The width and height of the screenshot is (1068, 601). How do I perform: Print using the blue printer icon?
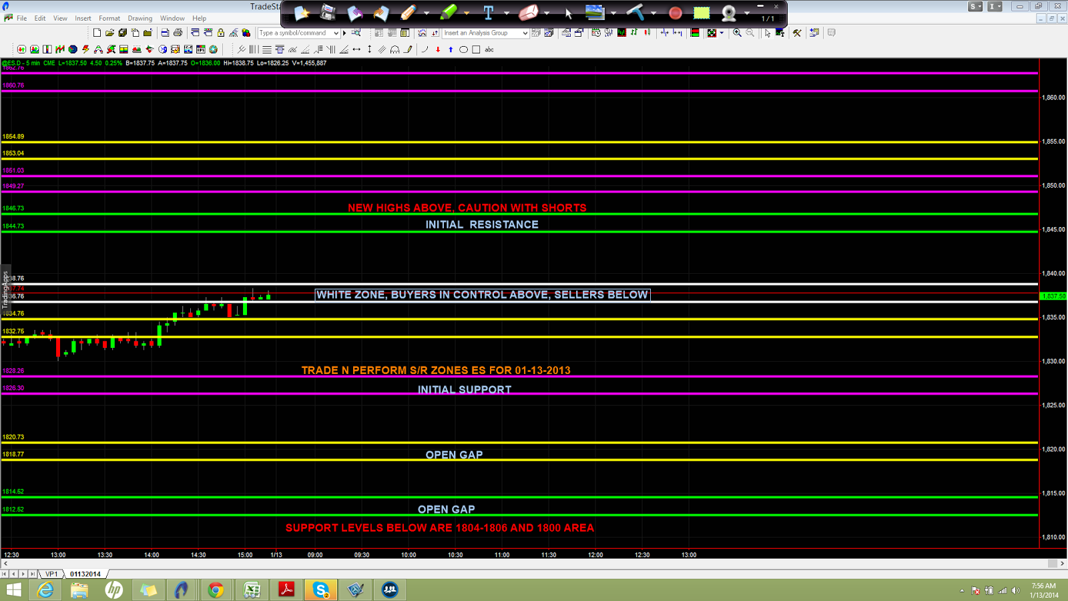point(165,33)
